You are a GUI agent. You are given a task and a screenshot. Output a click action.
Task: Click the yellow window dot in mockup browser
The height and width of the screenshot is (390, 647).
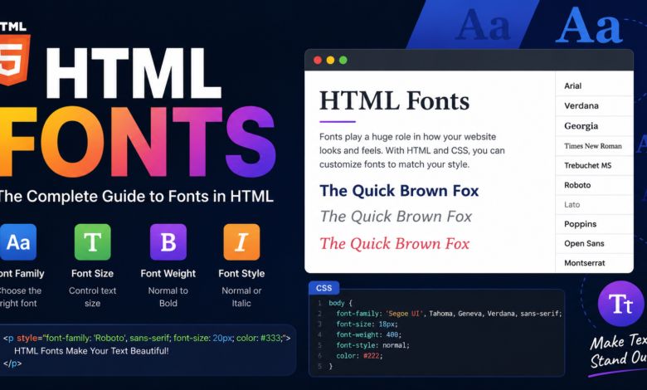tap(330, 61)
